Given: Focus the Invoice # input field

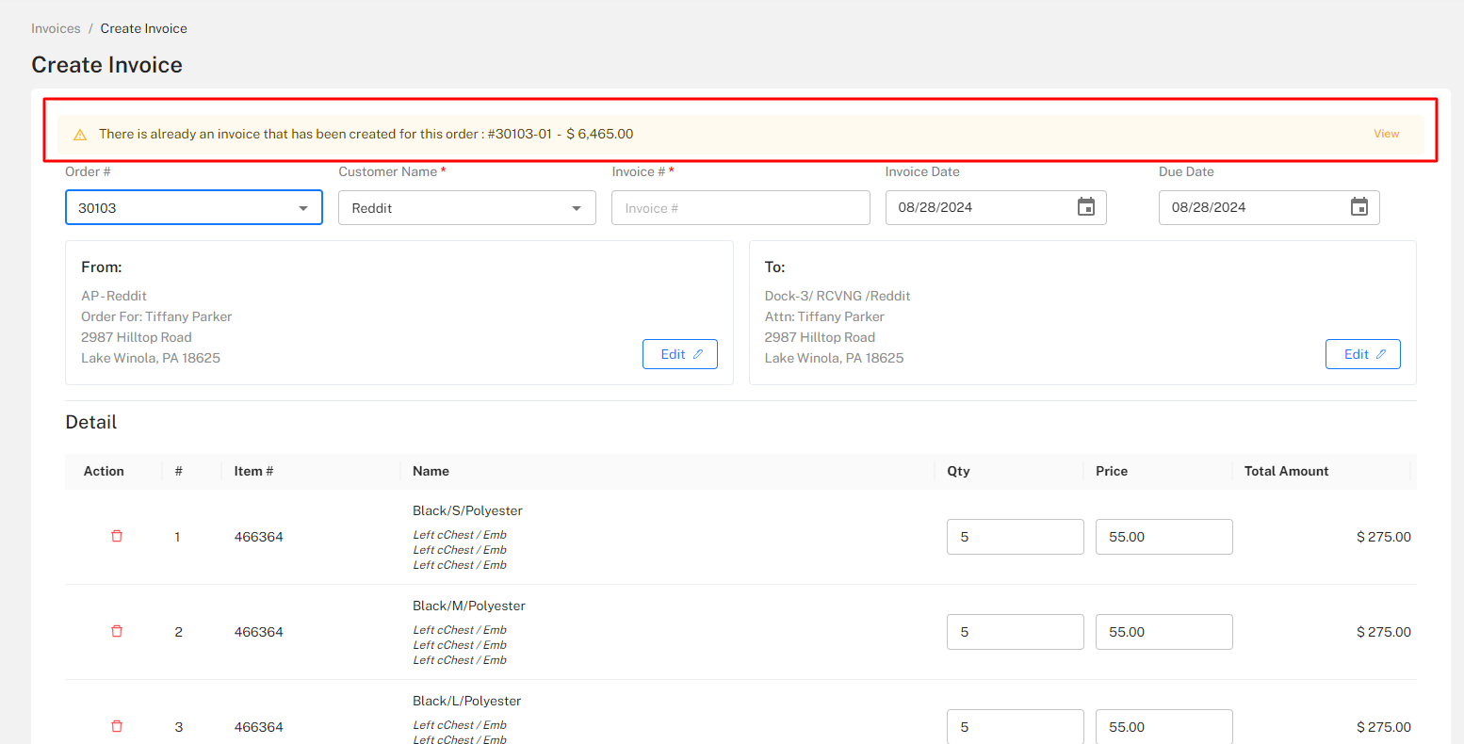Looking at the screenshot, I should coord(740,208).
